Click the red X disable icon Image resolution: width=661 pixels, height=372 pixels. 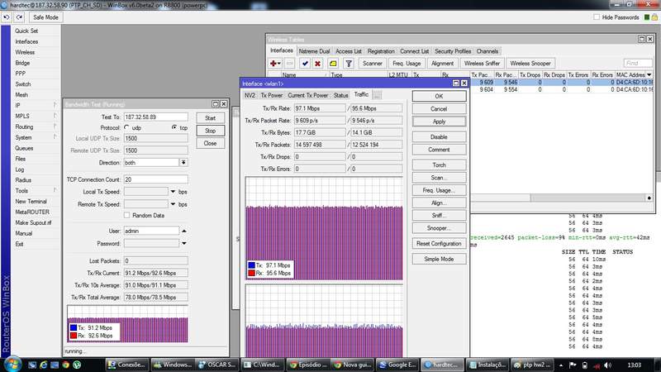point(317,63)
